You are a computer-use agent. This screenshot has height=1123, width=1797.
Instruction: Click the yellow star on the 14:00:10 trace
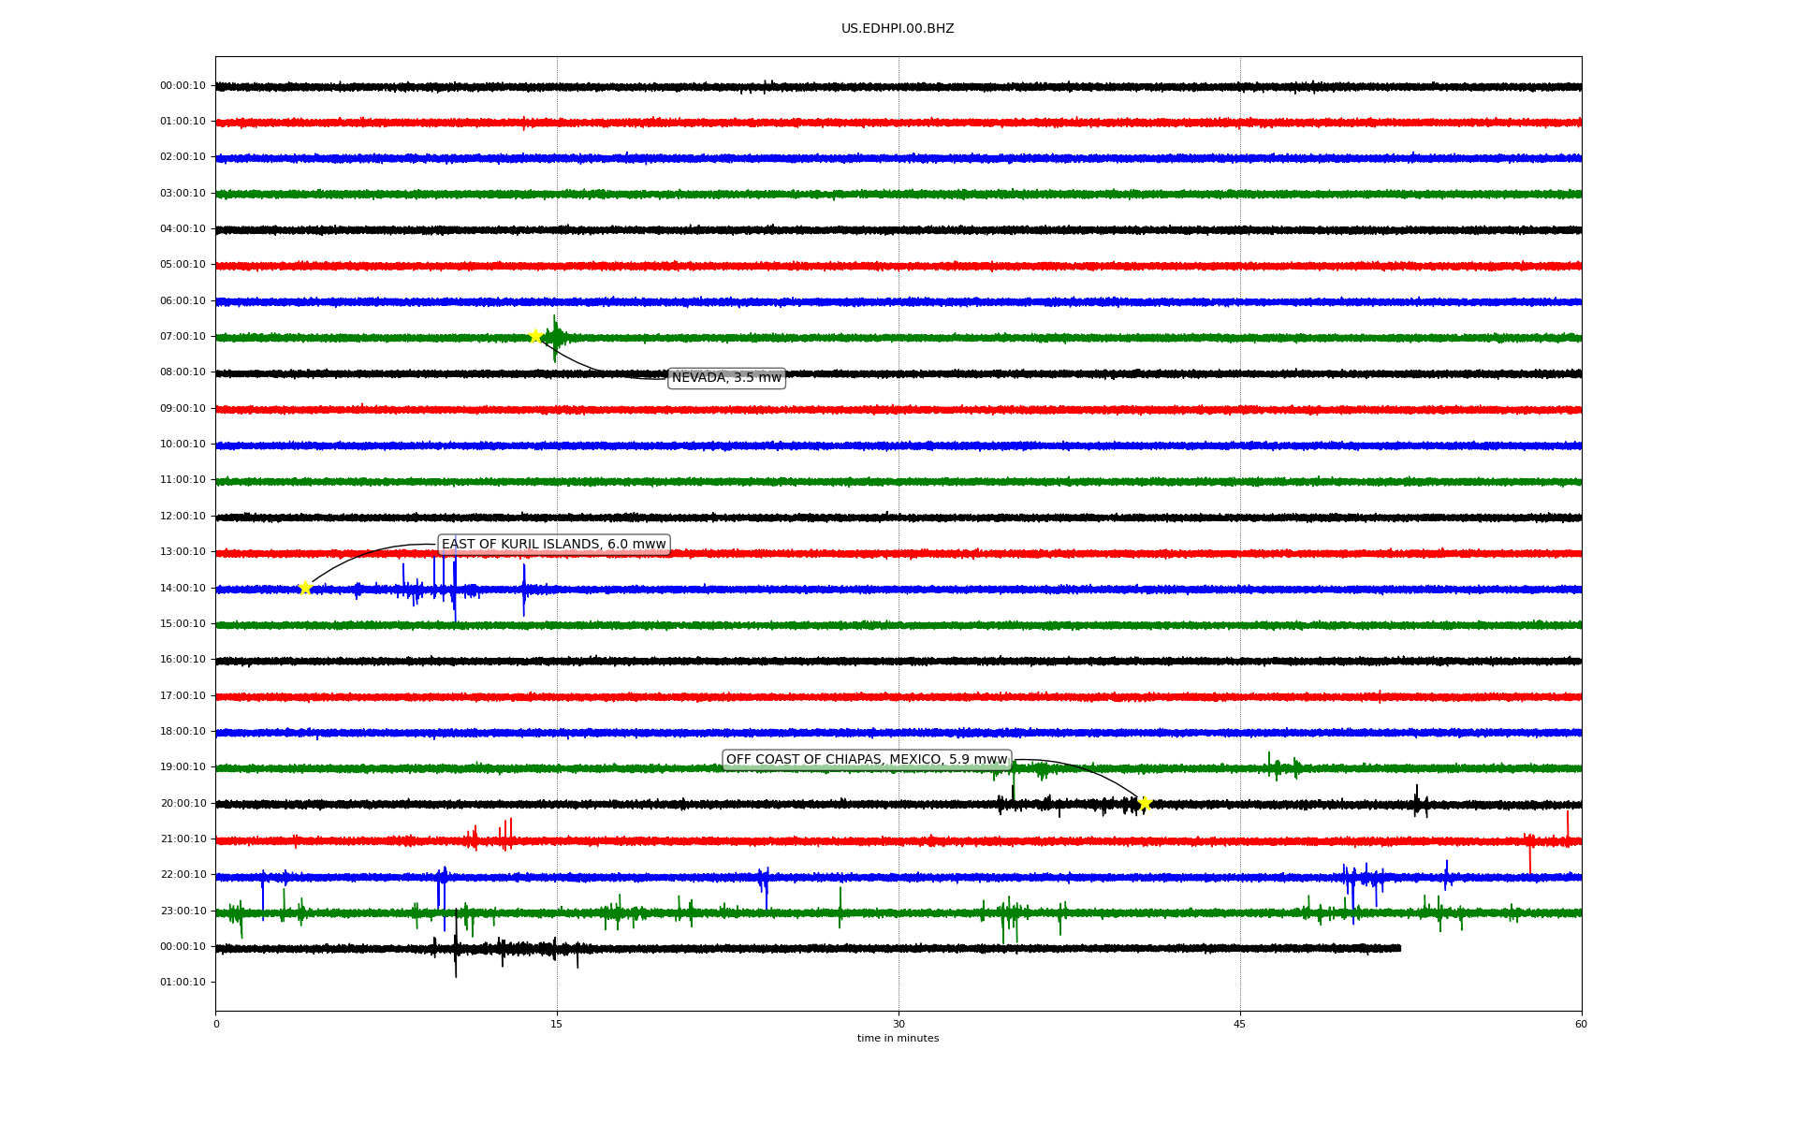point(305,588)
